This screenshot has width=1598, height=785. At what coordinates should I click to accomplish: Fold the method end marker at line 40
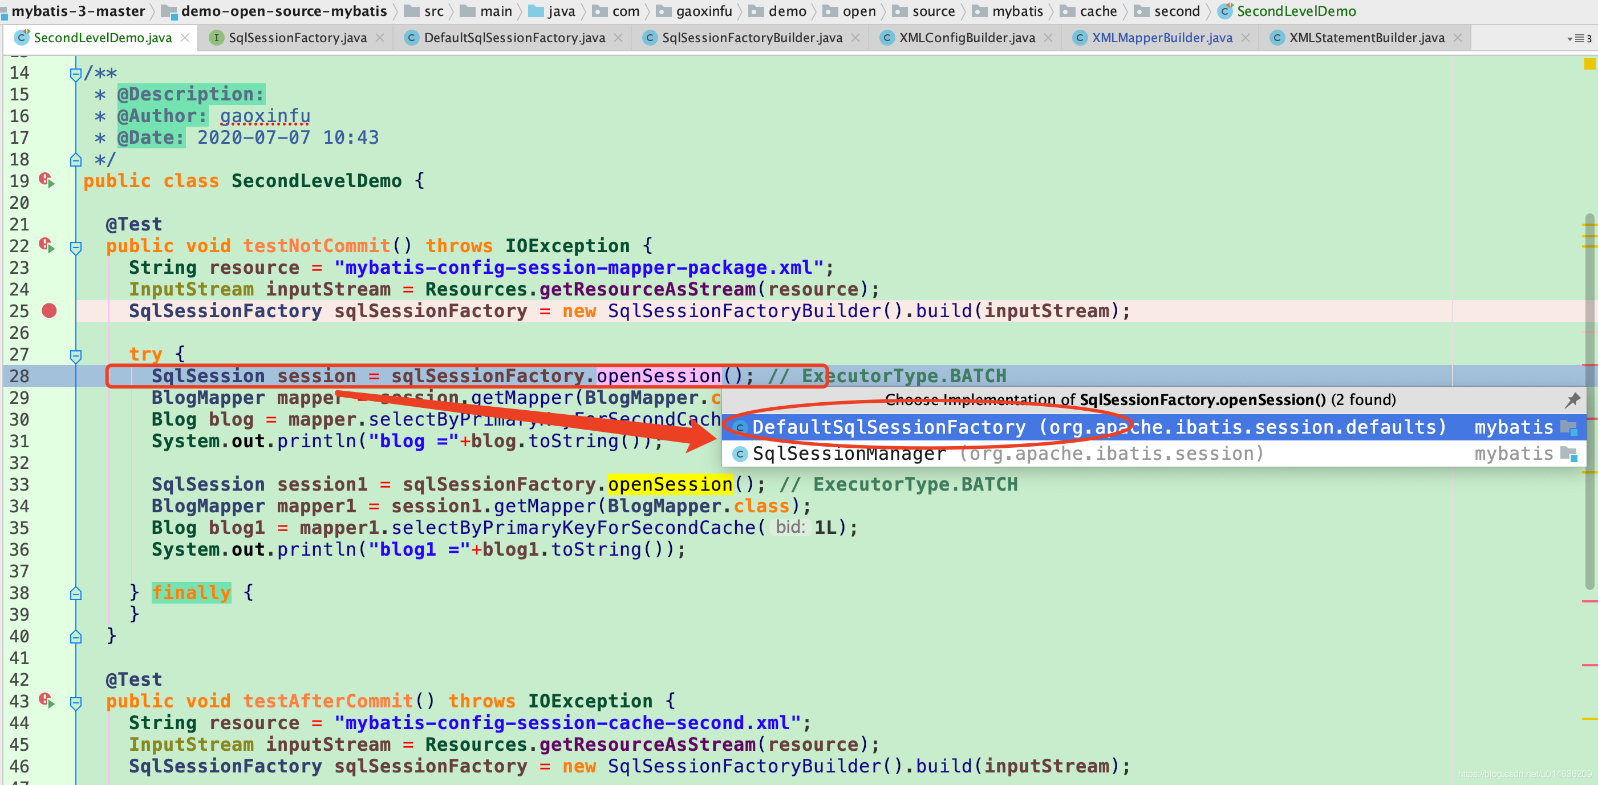coord(76,637)
